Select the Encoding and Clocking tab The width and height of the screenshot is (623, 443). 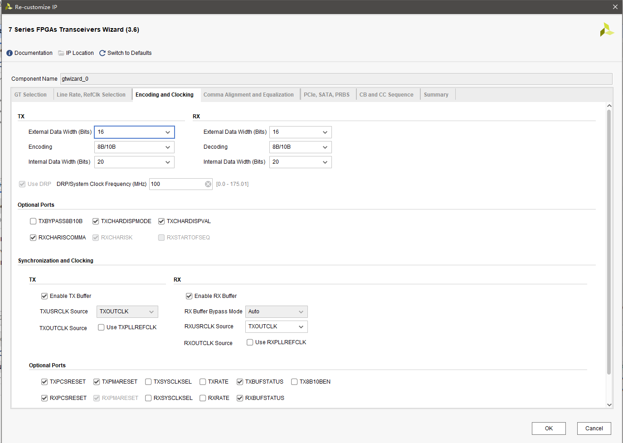[x=165, y=95]
